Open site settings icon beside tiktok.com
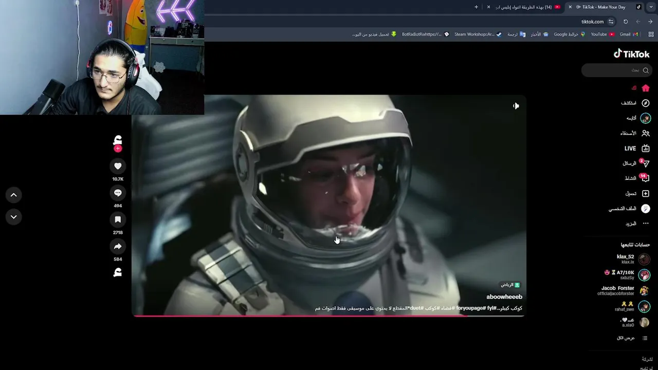Screen dimensions: 658x370 (x=611, y=22)
